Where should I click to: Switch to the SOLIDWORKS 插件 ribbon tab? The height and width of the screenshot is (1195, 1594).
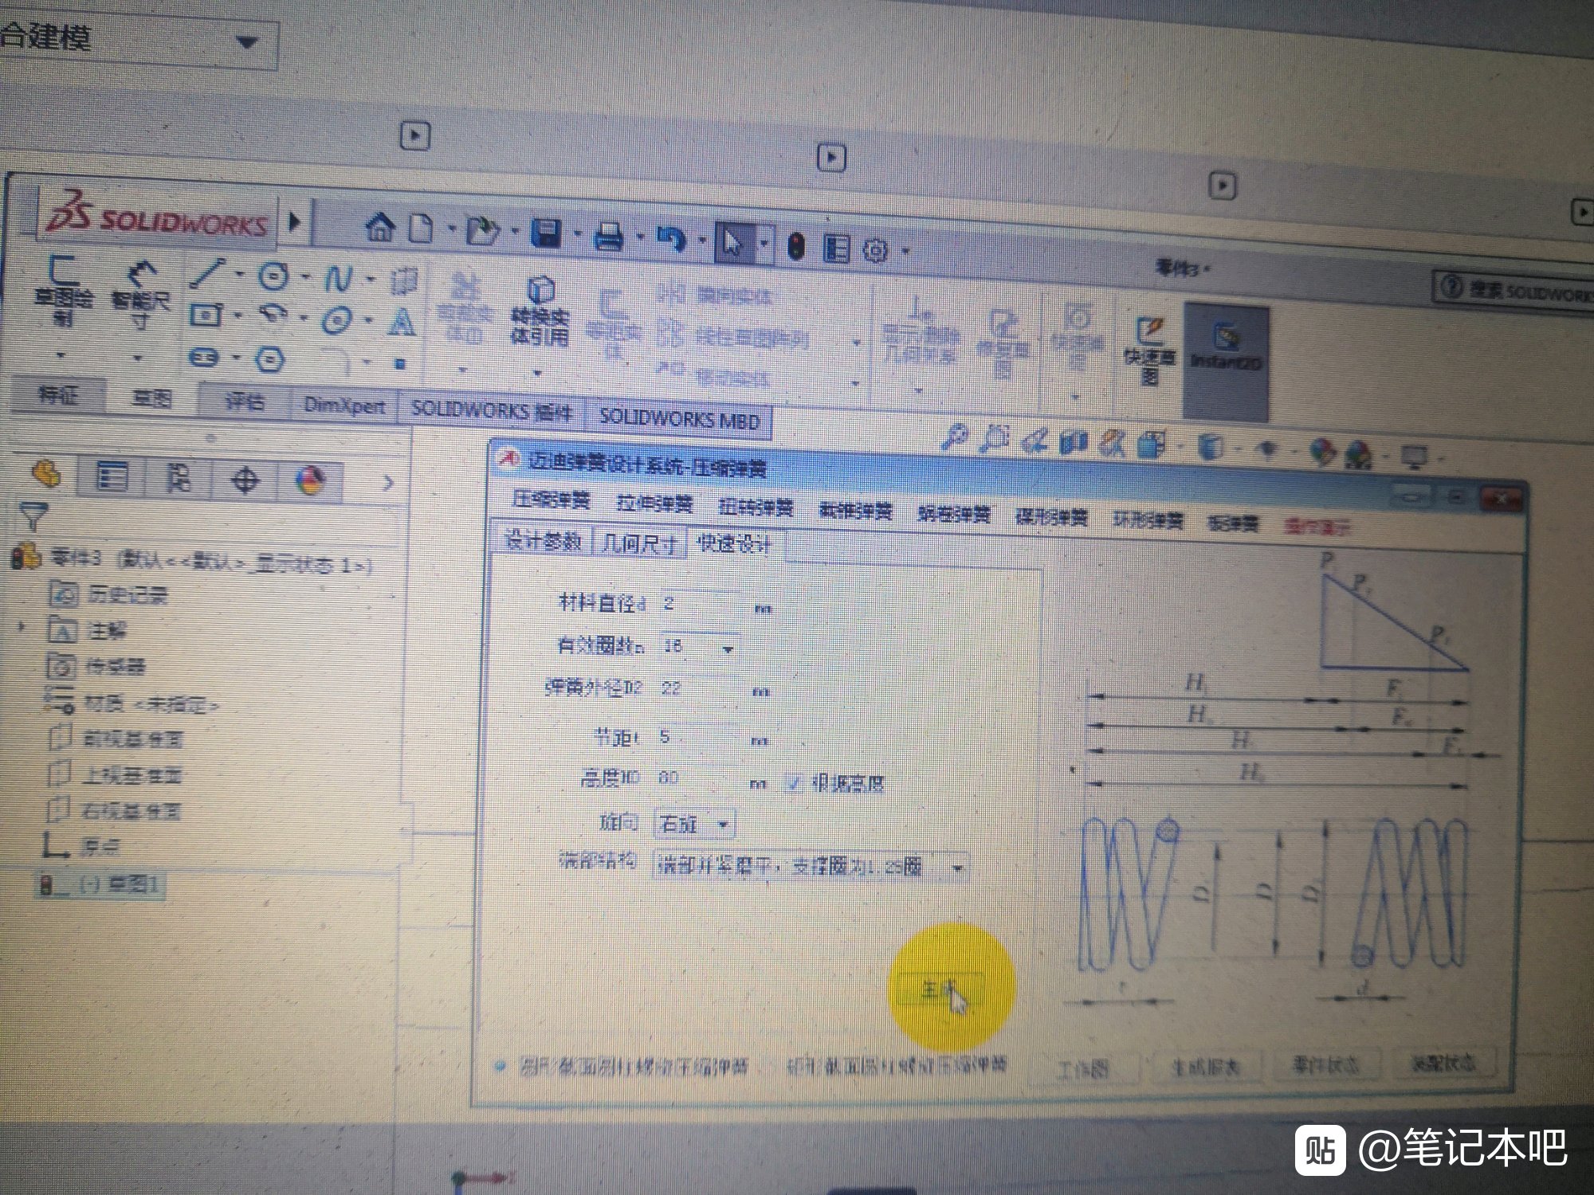tap(492, 410)
